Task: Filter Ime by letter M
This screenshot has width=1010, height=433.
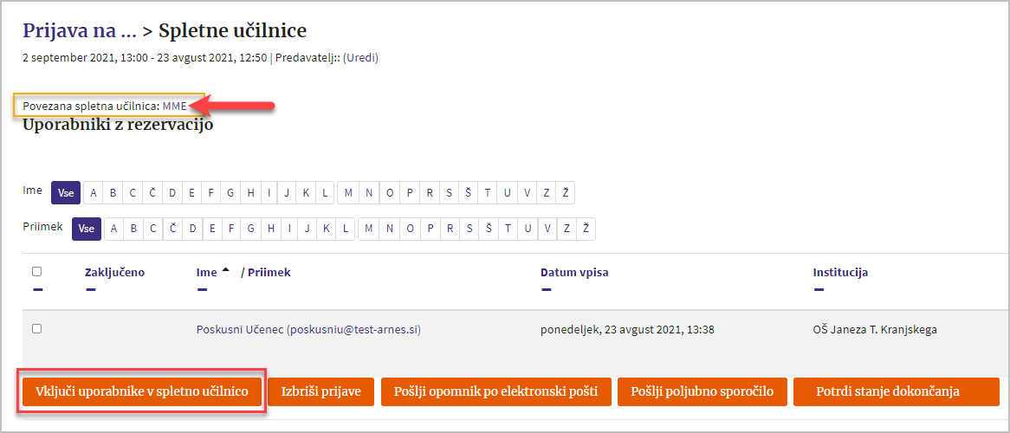Action: coord(348,192)
